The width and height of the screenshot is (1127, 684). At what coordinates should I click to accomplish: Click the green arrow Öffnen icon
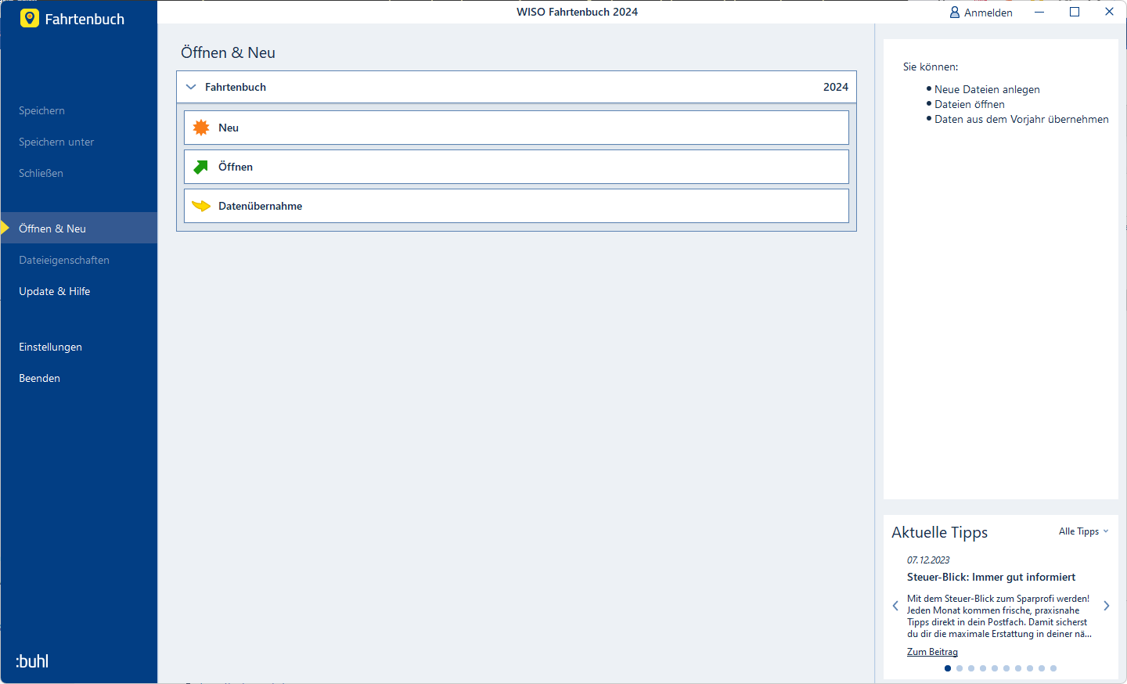click(x=201, y=167)
